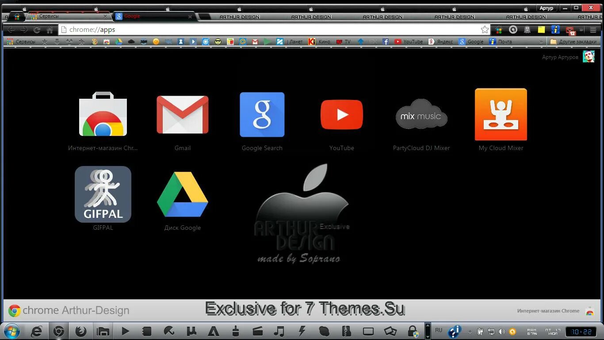Click the Артур Артуров profile avatar
The image size is (604, 340).
tap(589, 57)
